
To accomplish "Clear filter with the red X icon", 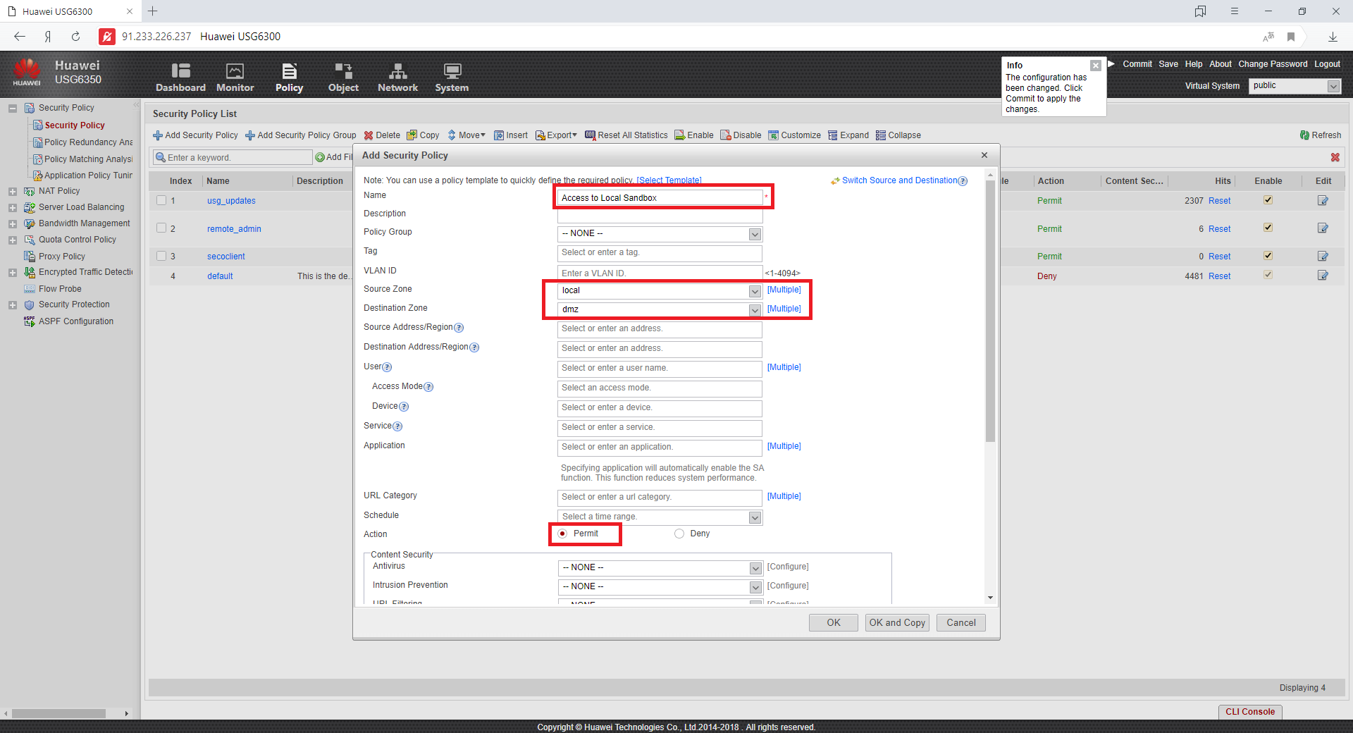I will point(1335,158).
